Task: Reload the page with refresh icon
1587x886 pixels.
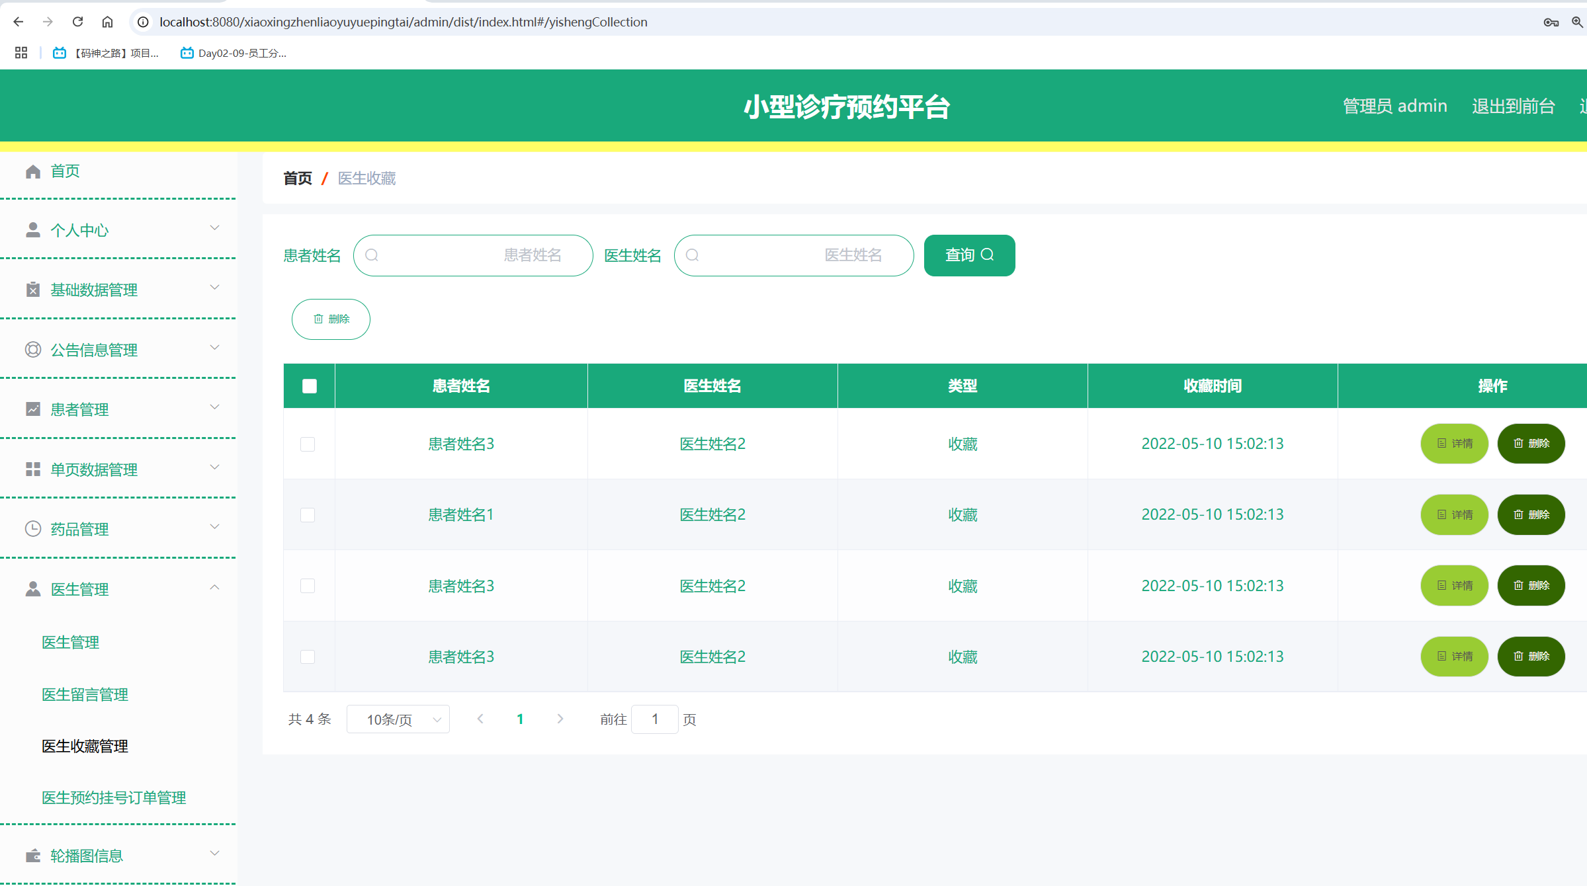Action: [77, 22]
